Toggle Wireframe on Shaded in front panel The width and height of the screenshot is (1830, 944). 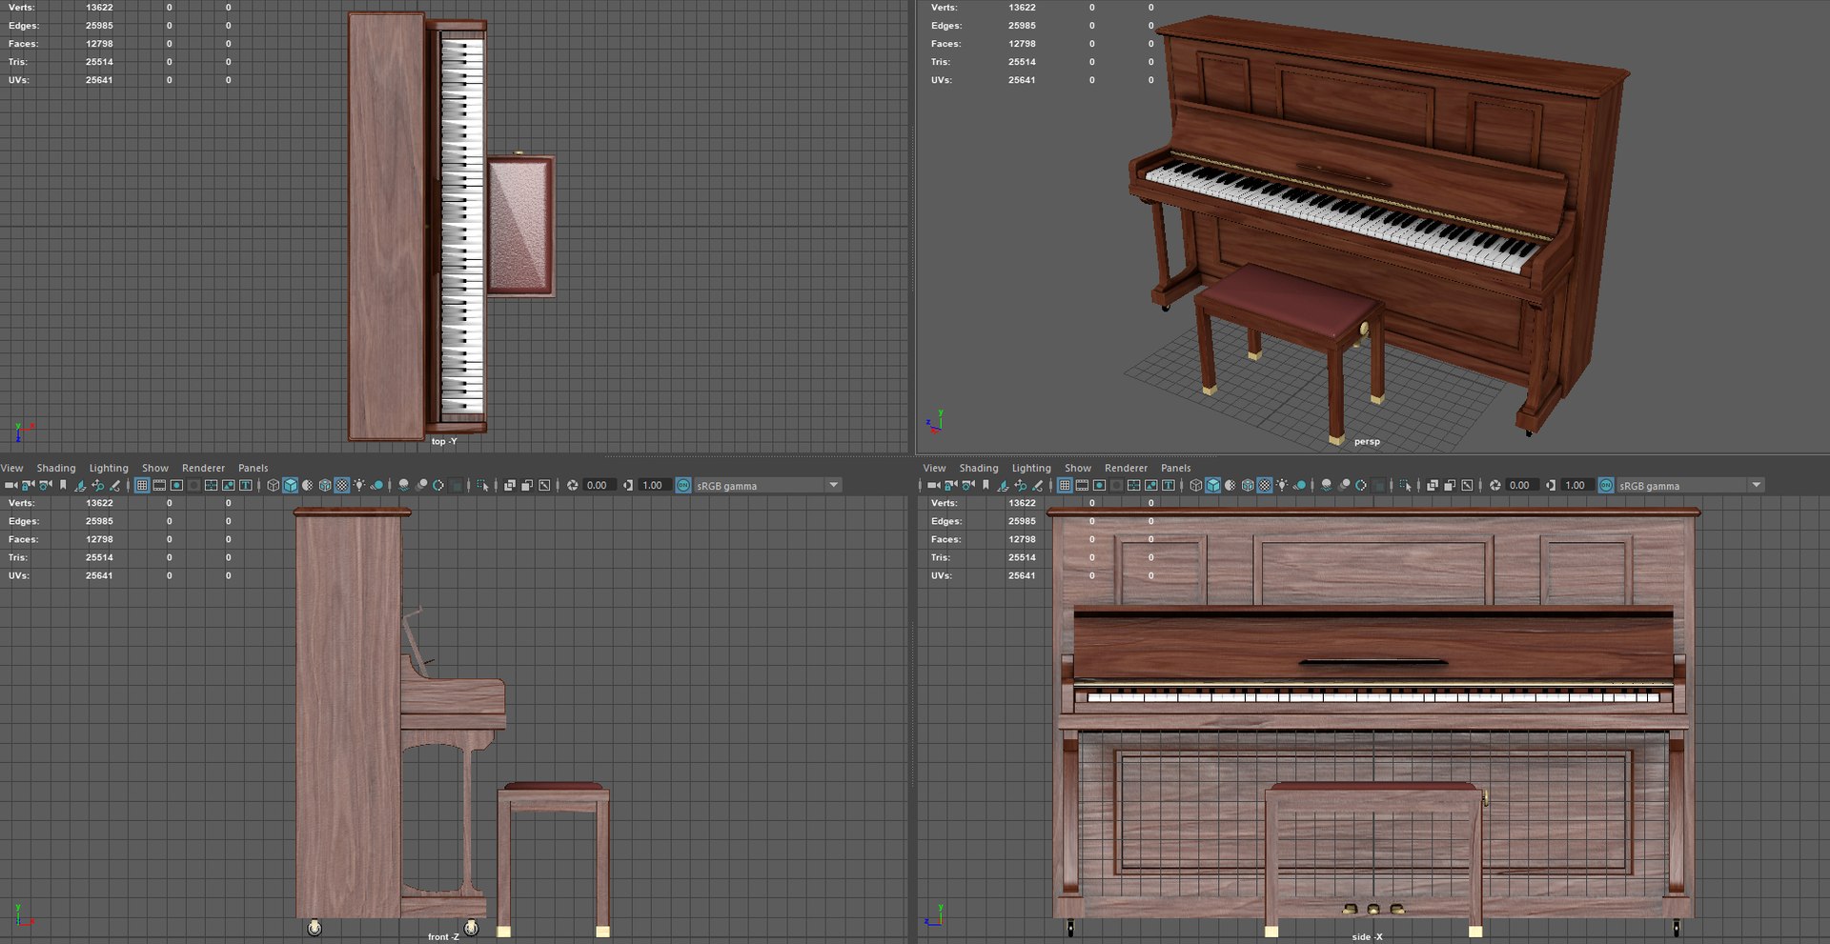[x=325, y=485]
